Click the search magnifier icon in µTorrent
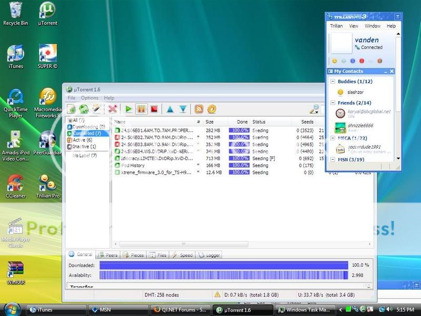 (314, 109)
